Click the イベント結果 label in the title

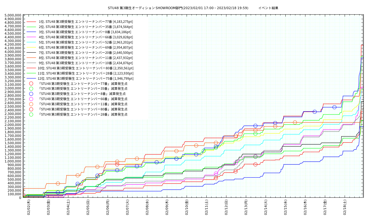tap(268, 8)
